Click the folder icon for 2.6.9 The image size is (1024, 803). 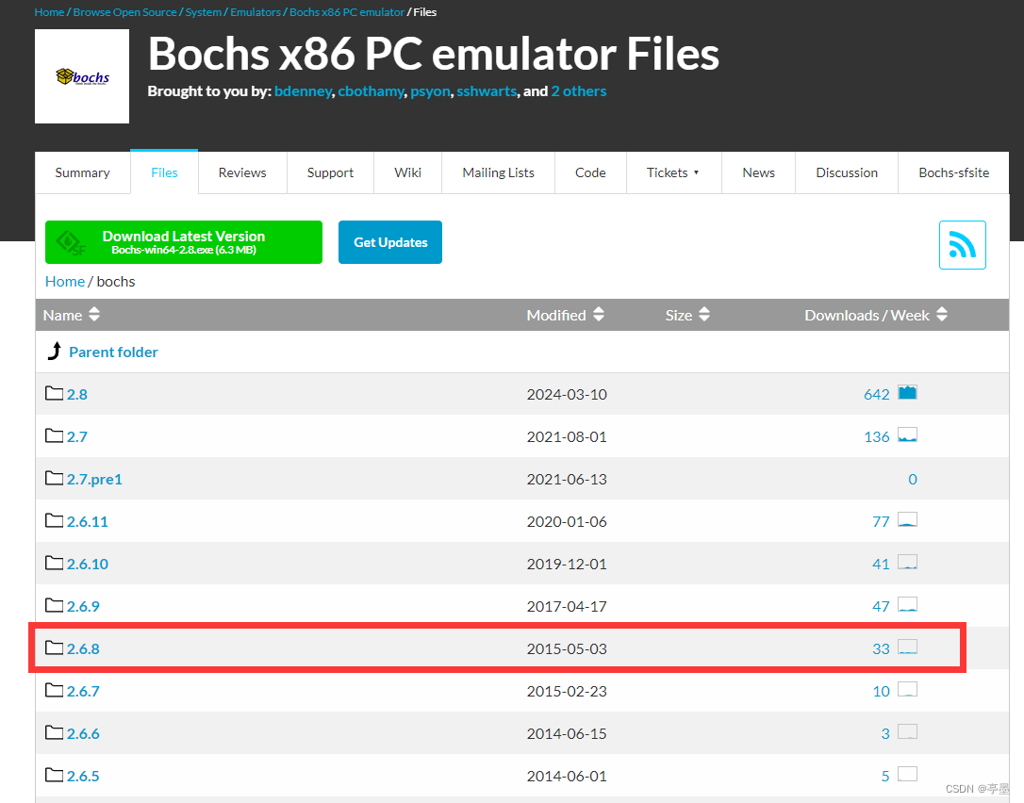tap(54, 605)
